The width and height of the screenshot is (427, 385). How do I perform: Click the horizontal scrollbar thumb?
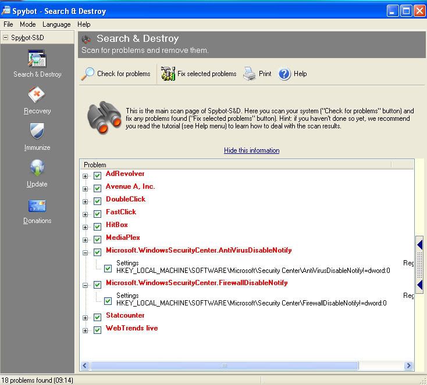point(225,366)
